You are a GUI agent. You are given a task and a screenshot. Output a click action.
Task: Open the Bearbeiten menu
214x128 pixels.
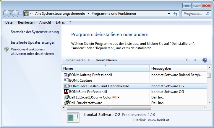(26, 22)
